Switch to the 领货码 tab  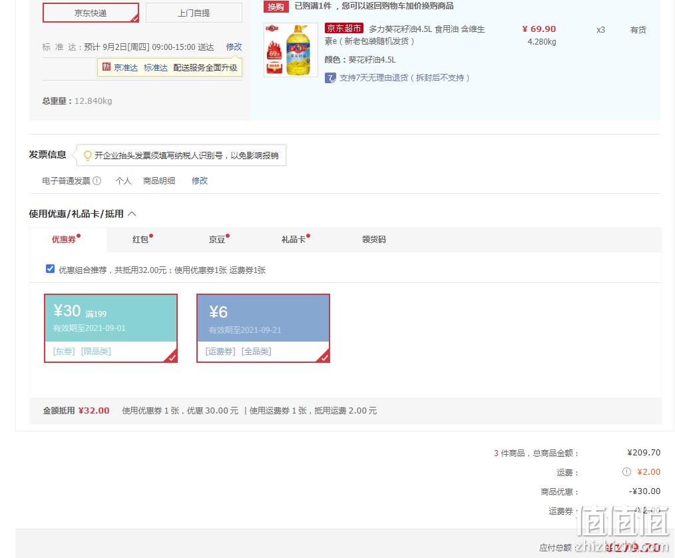click(x=373, y=240)
